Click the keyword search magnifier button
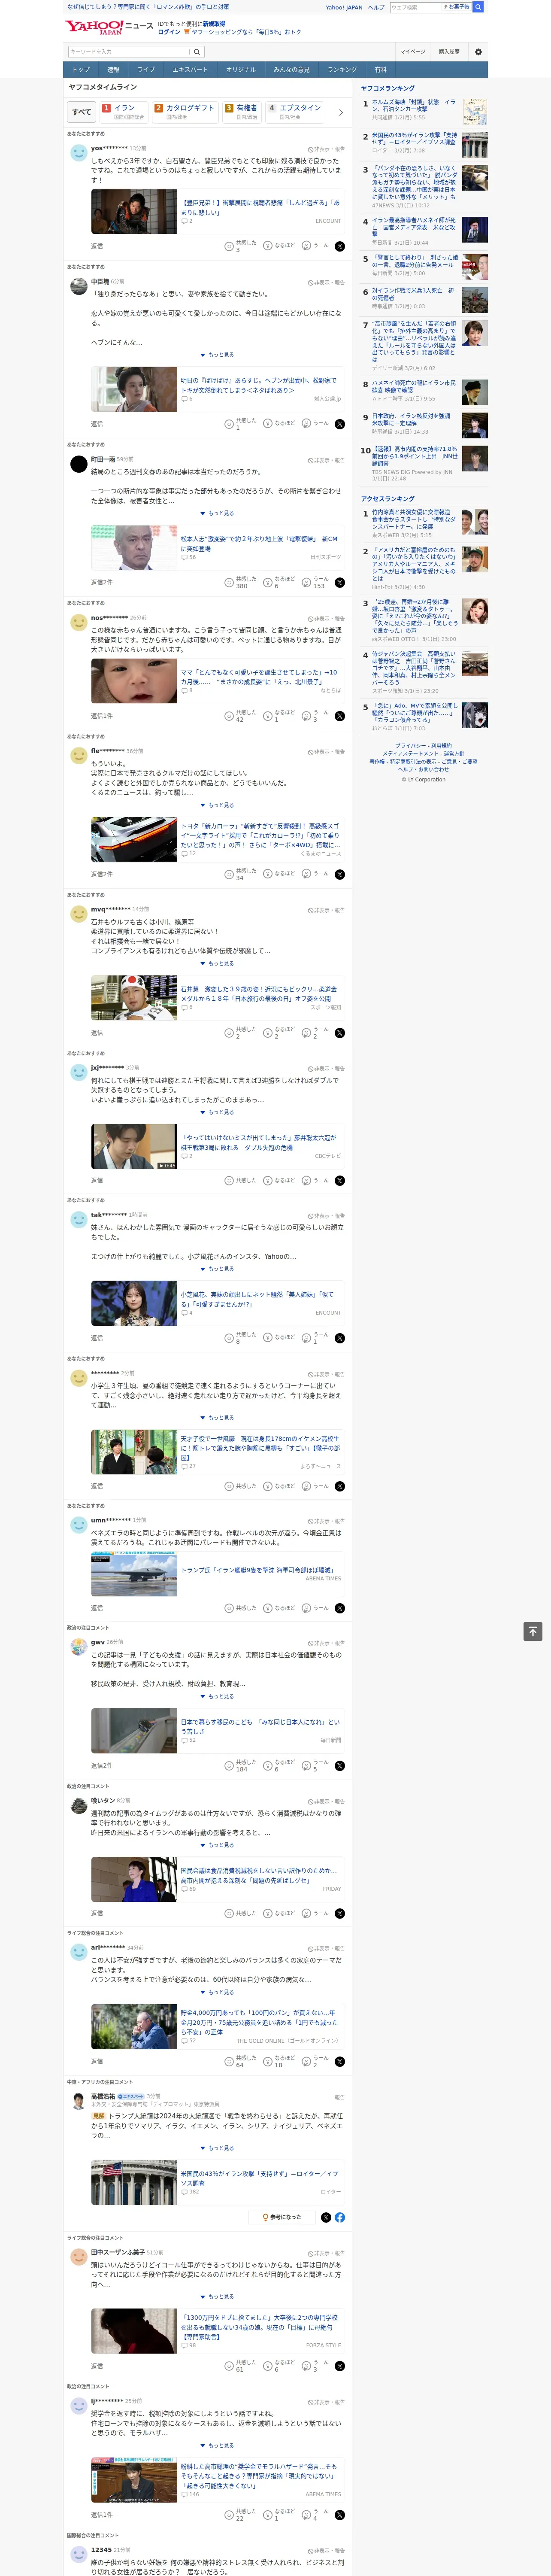Viewport: 551px width, 2576px height. coord(197,52)
